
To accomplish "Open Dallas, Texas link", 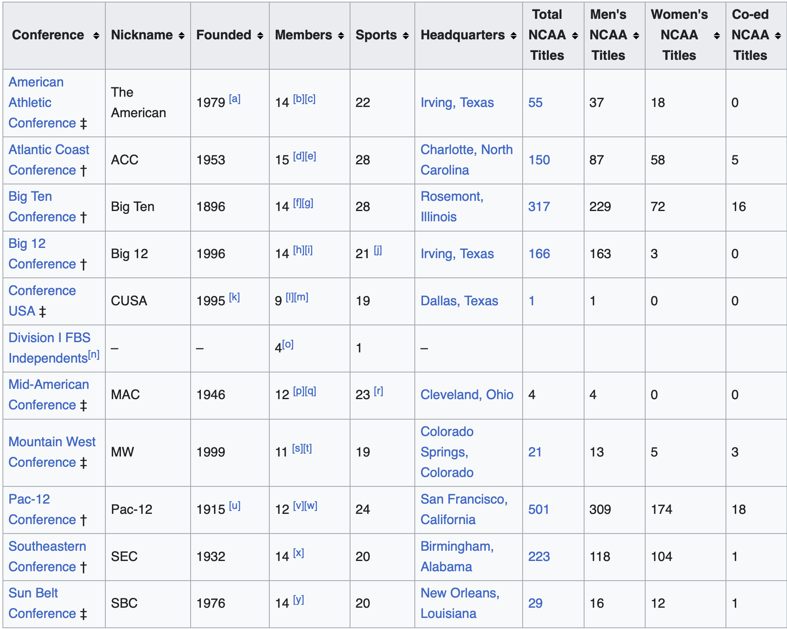I will [x=459, y=301].
